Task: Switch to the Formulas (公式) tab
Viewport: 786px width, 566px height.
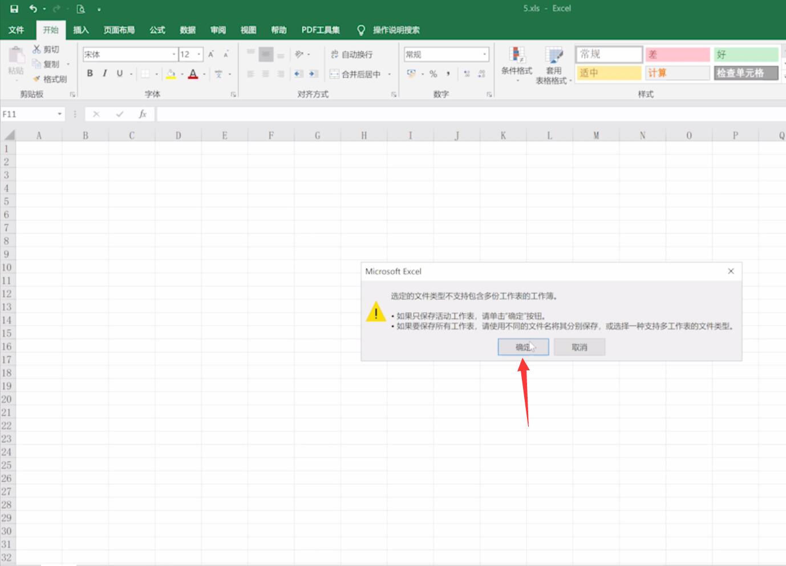Action: tap(157, 30)
